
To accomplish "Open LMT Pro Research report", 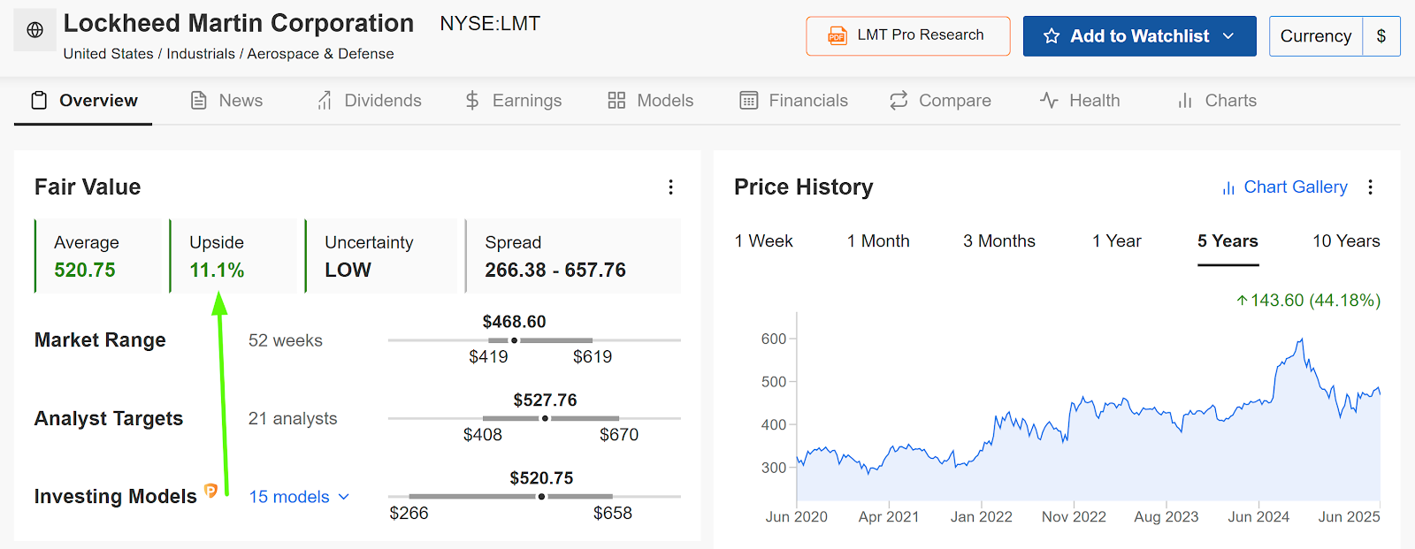I will coord(908,36).
